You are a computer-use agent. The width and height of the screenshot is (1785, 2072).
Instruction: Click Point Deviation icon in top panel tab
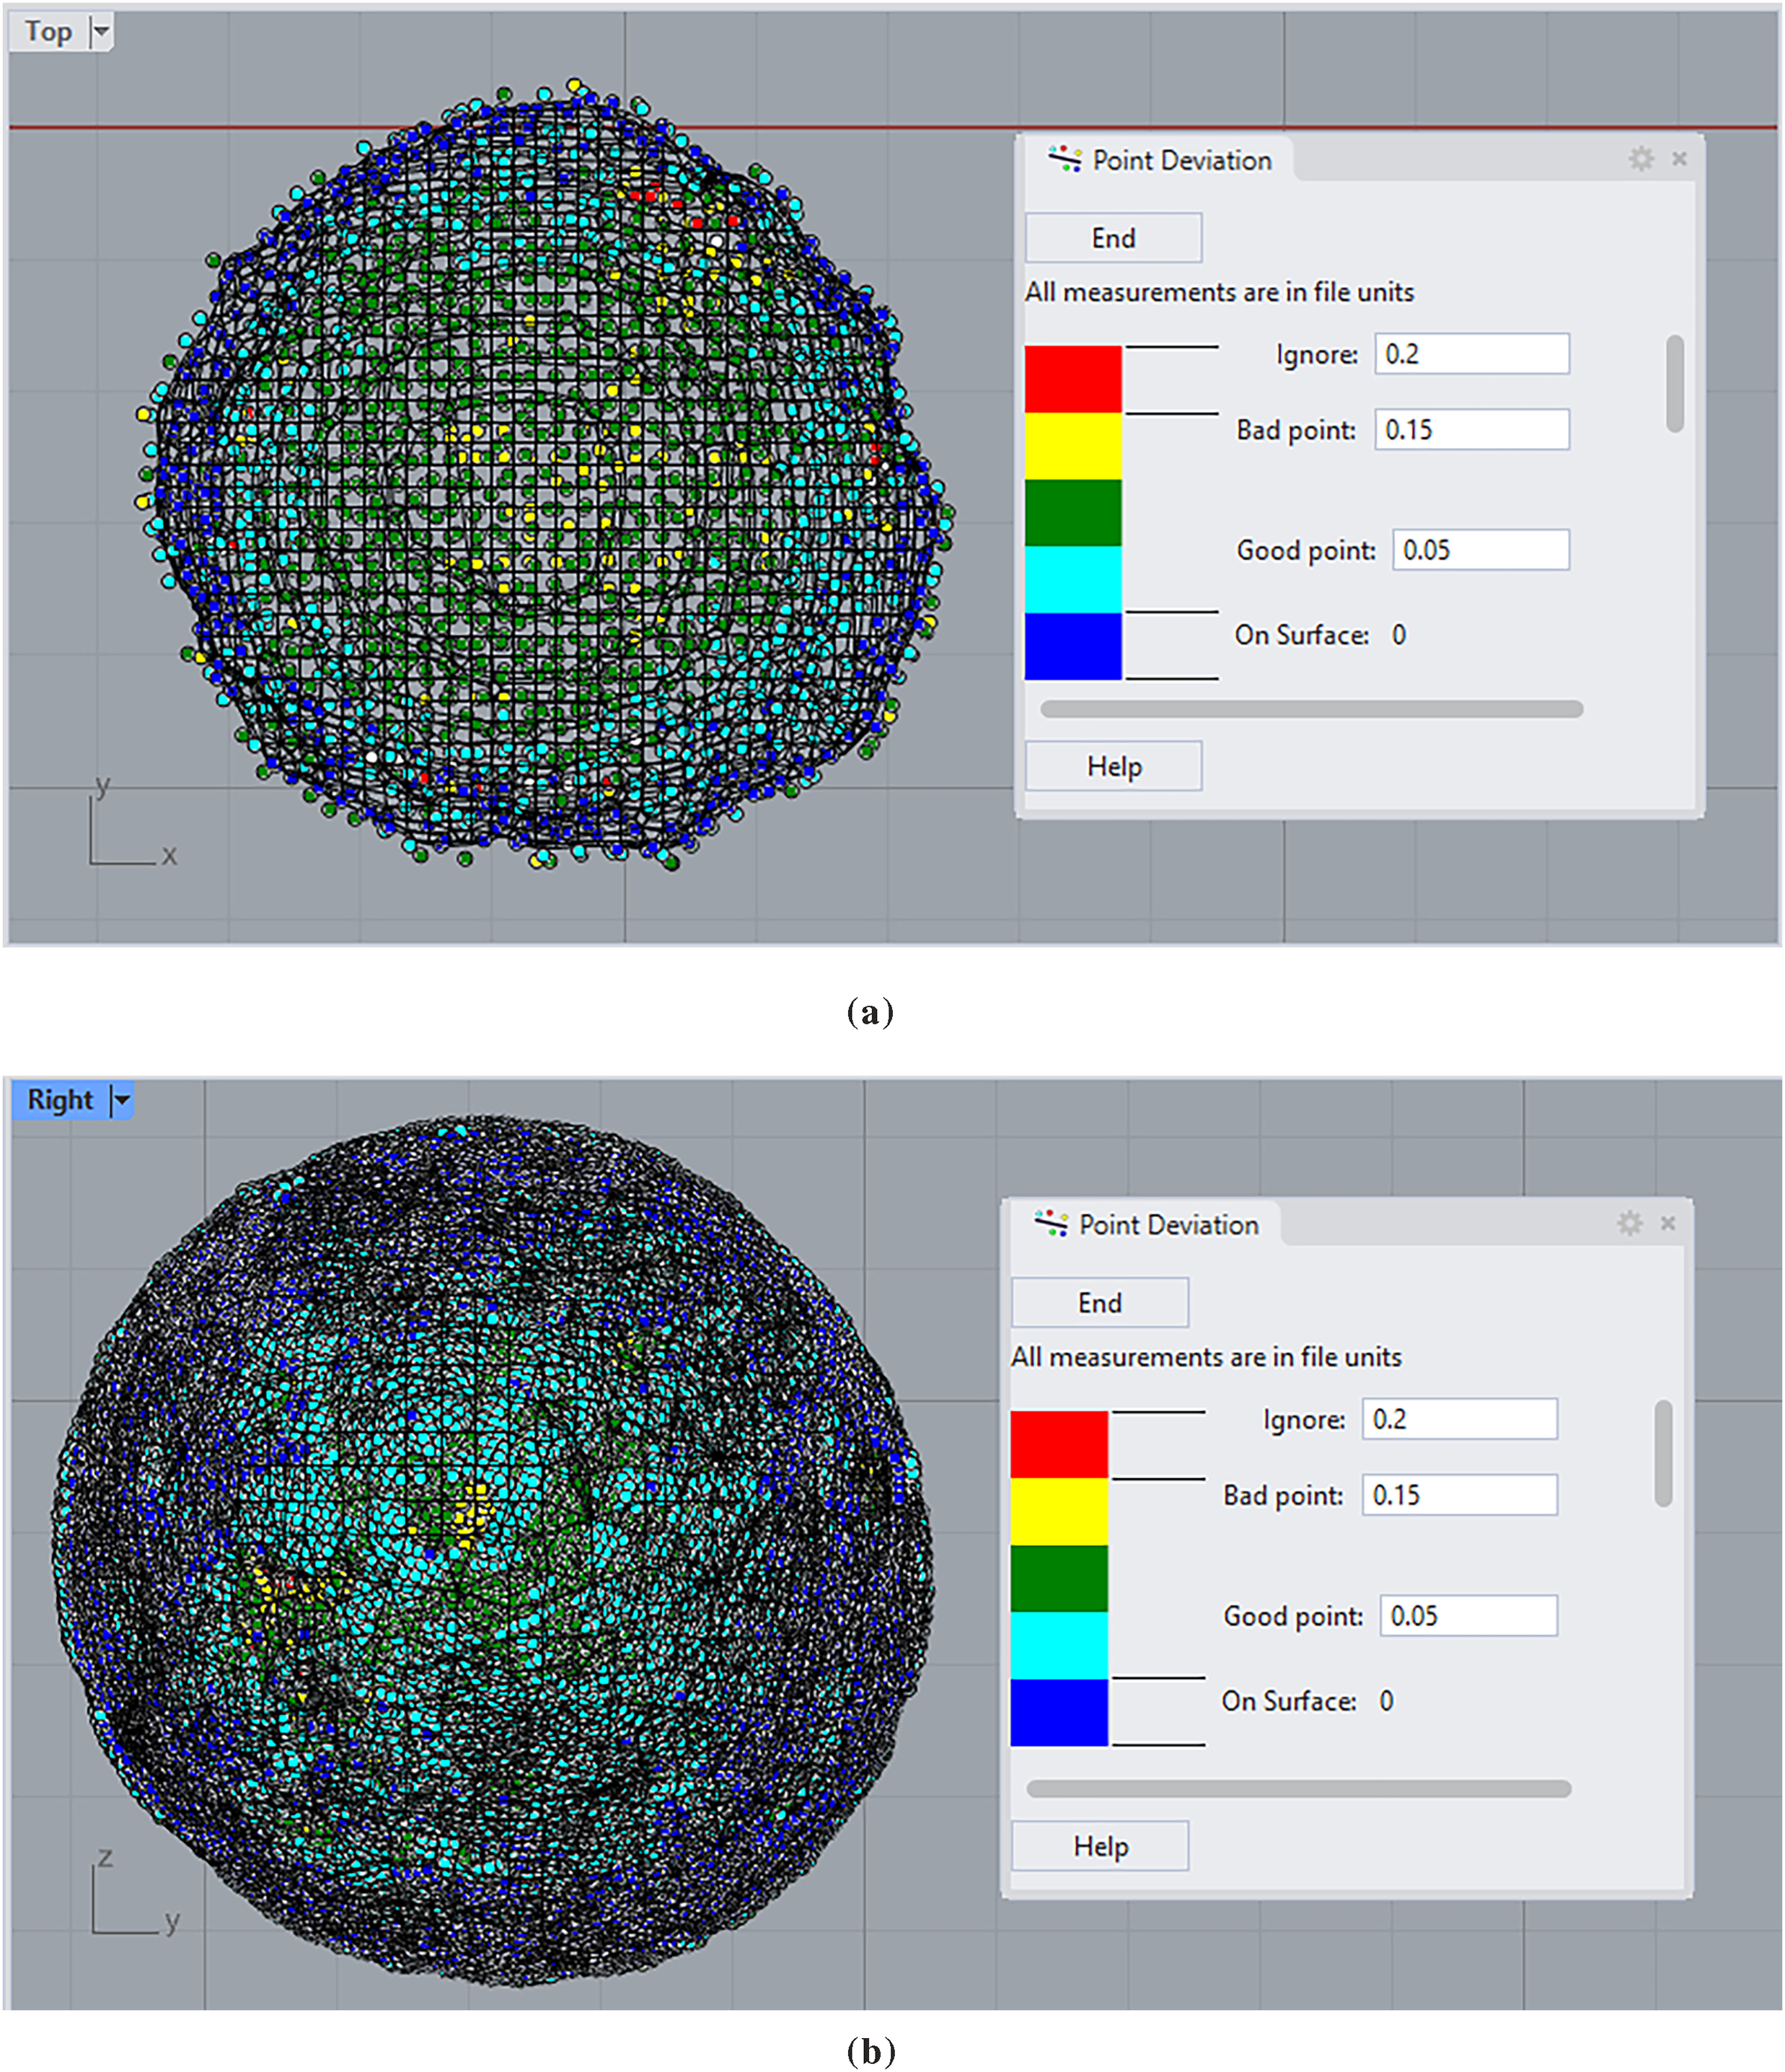1065,159
